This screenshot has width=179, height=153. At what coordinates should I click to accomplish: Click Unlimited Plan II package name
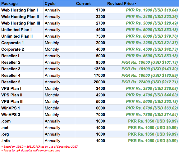tap(17, 36)
